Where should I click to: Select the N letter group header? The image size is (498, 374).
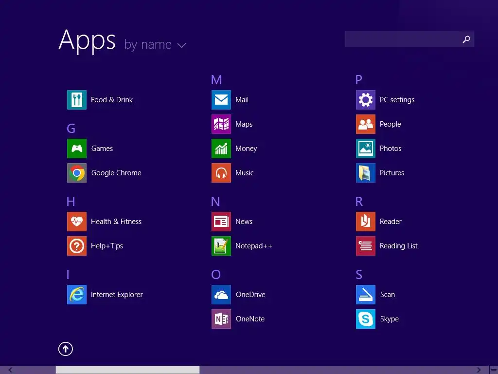click(215, 202)
